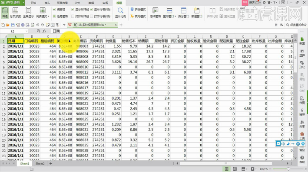
Task: Uncheck 显示行号列标 show headings
Action: tap(92, 10)
